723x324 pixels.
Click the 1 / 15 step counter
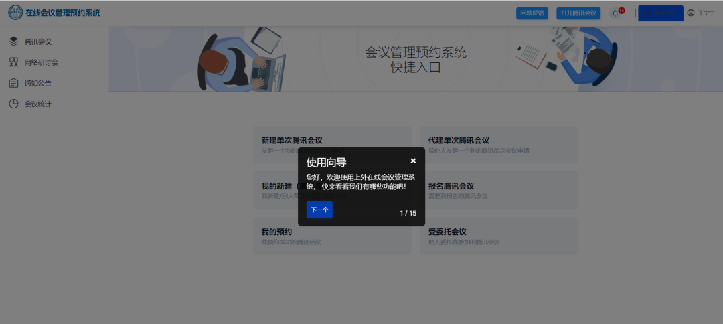tap(408, 213)
